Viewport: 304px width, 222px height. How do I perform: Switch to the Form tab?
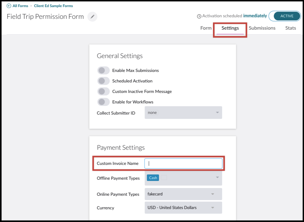tap(206, 28)
